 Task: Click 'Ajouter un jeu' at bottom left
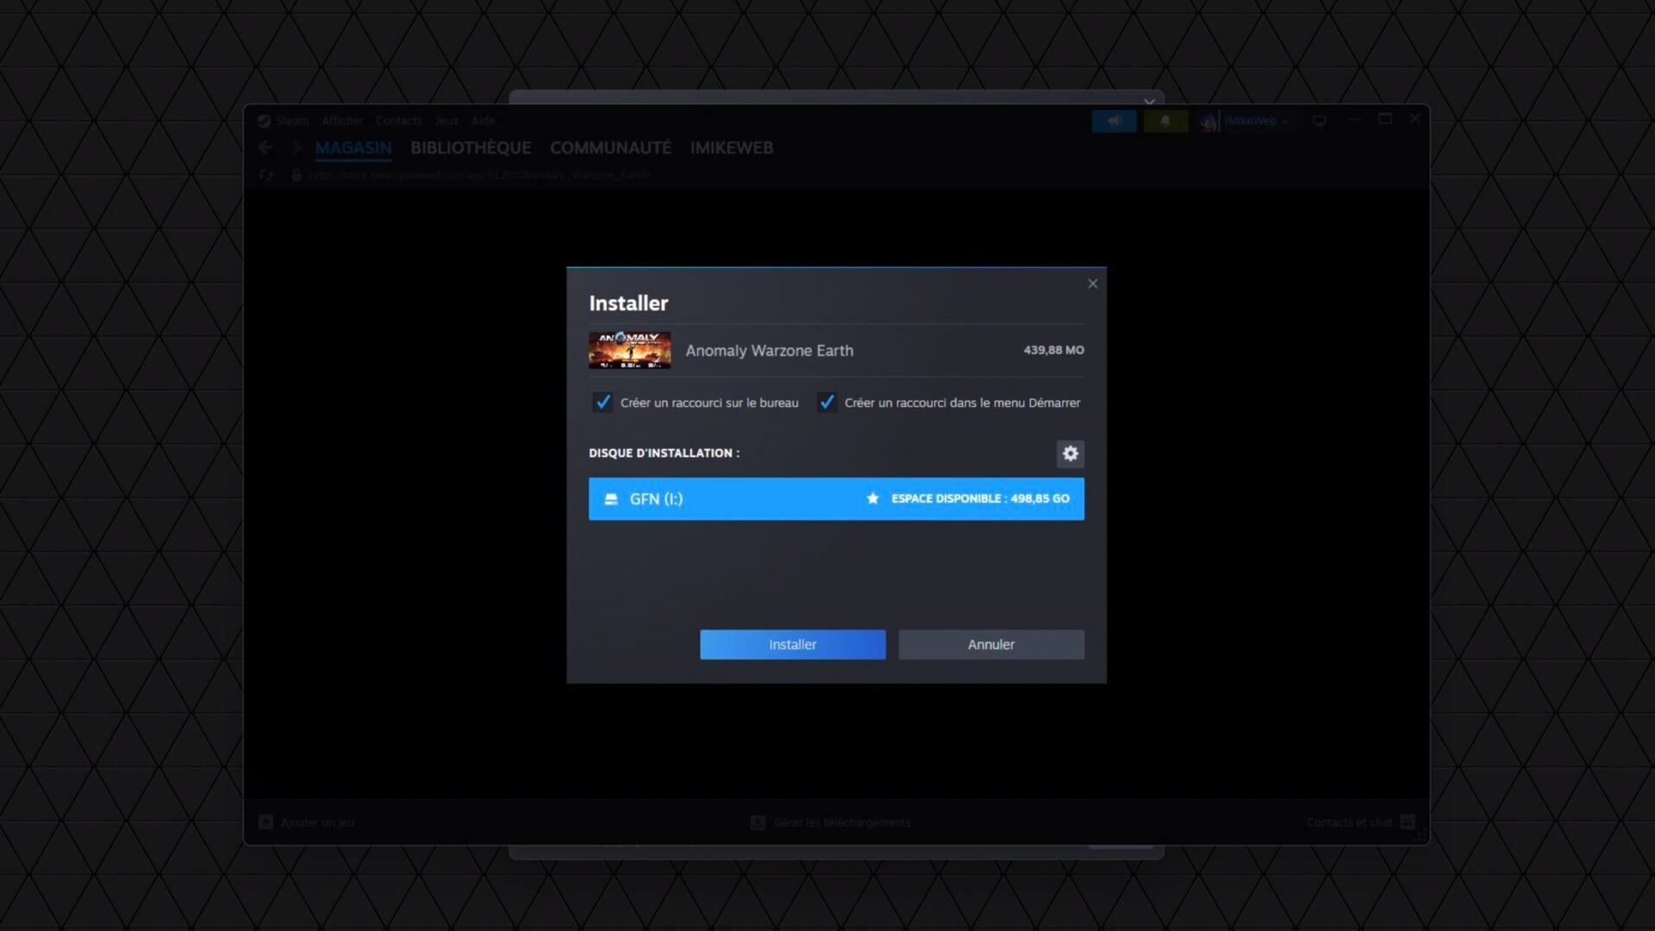(317, 822)
